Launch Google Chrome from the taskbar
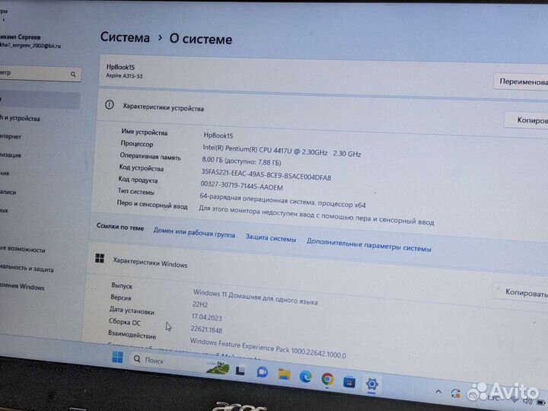 327,379
